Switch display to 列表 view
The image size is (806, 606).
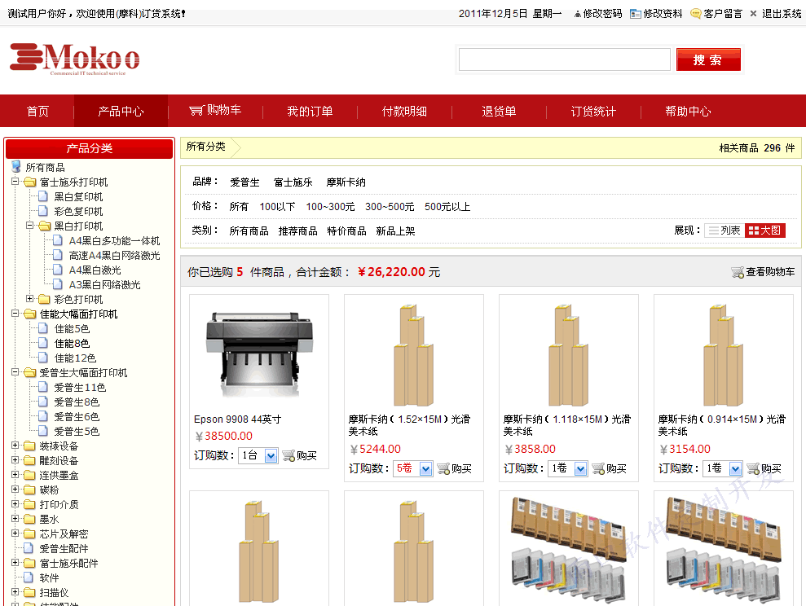click(725, 231)
